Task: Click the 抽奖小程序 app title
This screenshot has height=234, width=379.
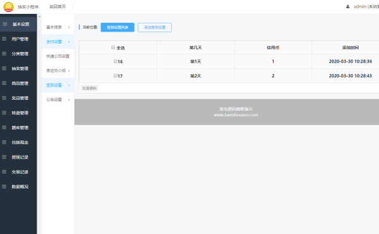Action: tap(28, 7)
